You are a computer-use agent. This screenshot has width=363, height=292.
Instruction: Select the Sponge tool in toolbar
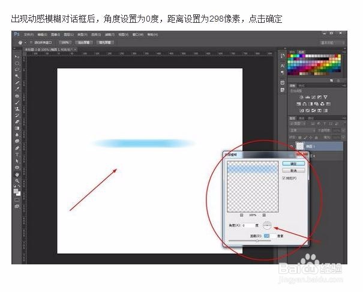17,141
